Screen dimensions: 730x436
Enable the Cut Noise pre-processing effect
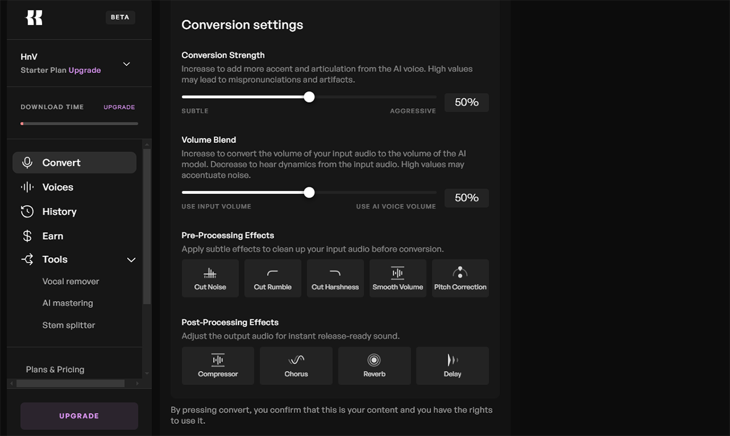click(210, 279)
